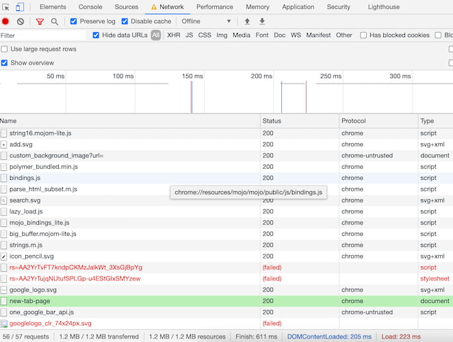Switch to the Console tab
This screenshot has height=342, width=453.
[90, 7]
